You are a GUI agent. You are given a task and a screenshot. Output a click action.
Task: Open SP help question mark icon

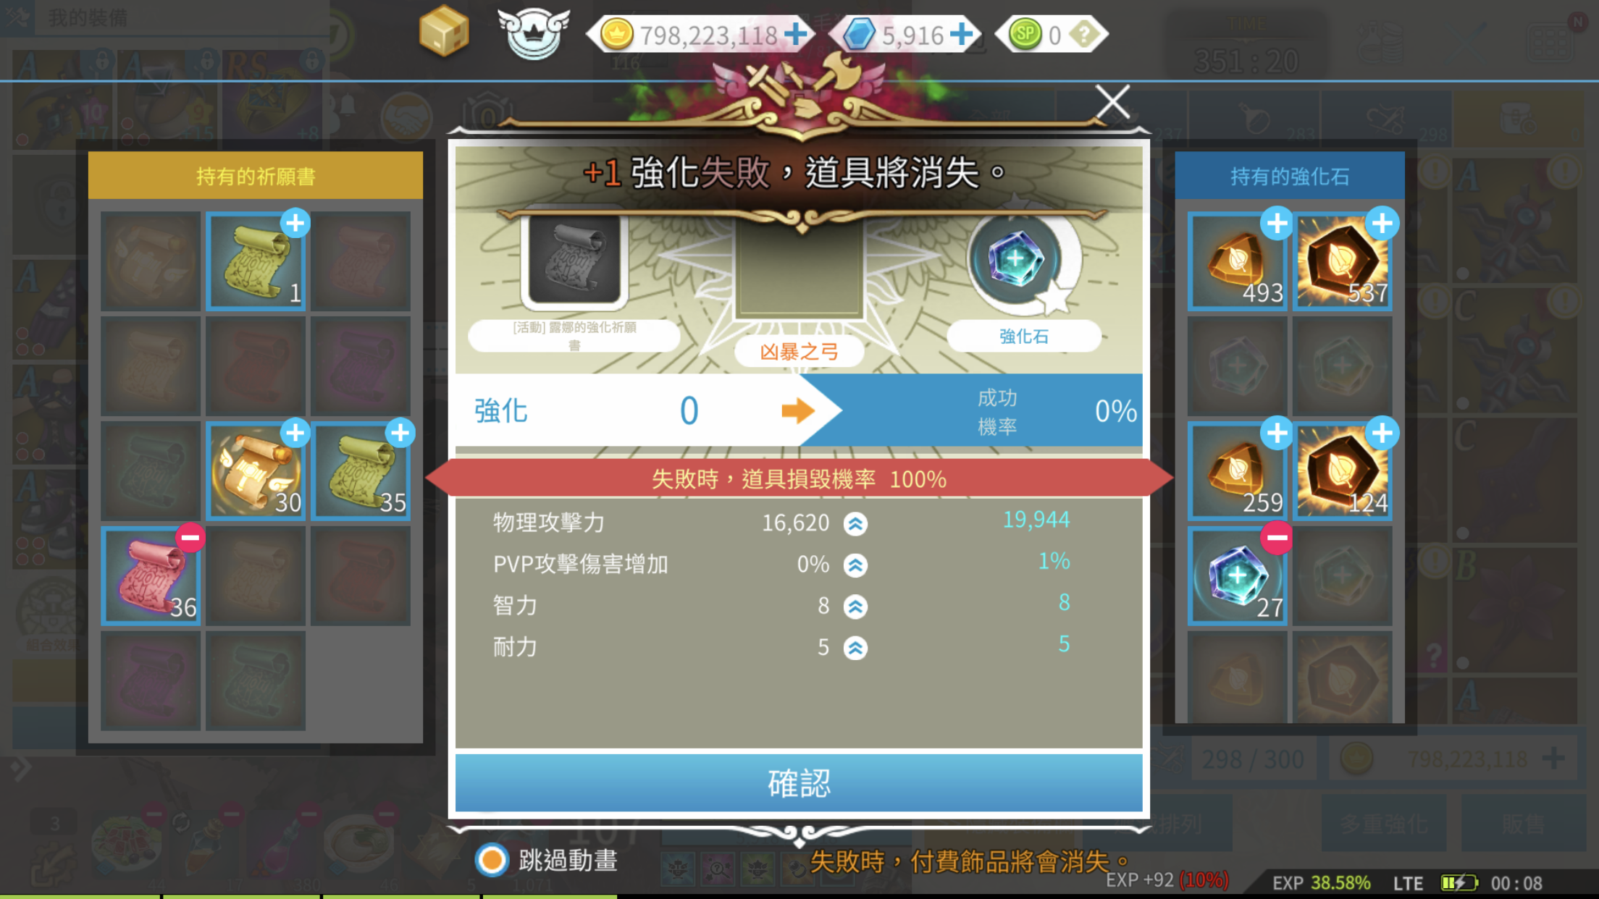pyautogui.click(x=1083, y=34)
